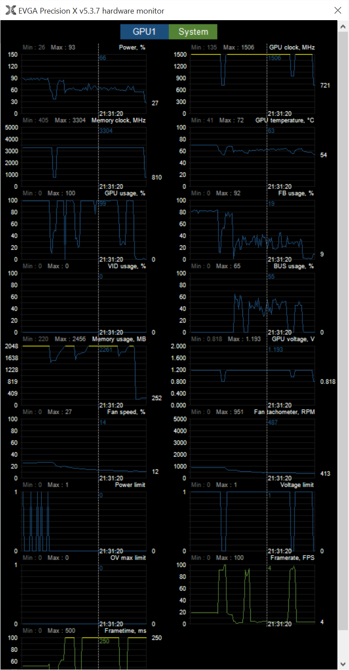Click the current GPU voltage value 0.818
349x670 pixels.
pyautogui.click(x=327, y=382)
